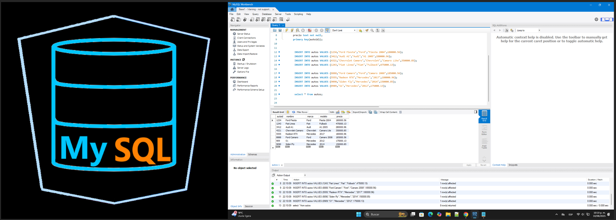
Task: Open the inspector for the selected object
Action: [245, 20]
